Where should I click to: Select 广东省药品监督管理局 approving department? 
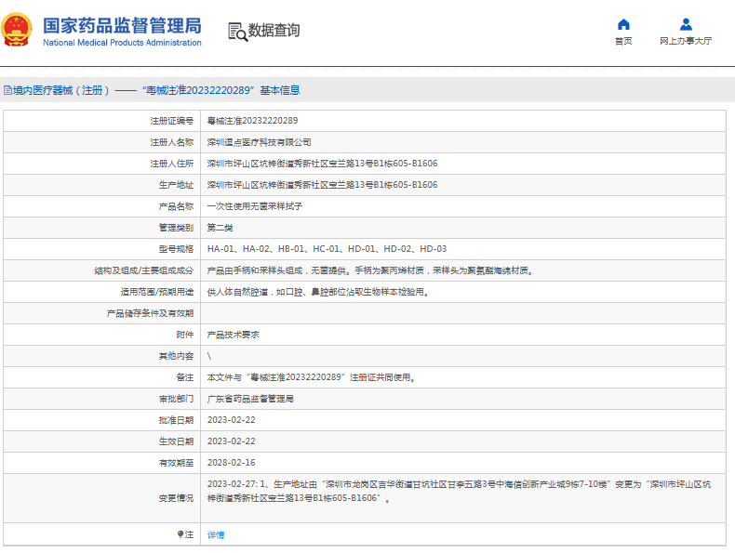click(x=251, y=399)
